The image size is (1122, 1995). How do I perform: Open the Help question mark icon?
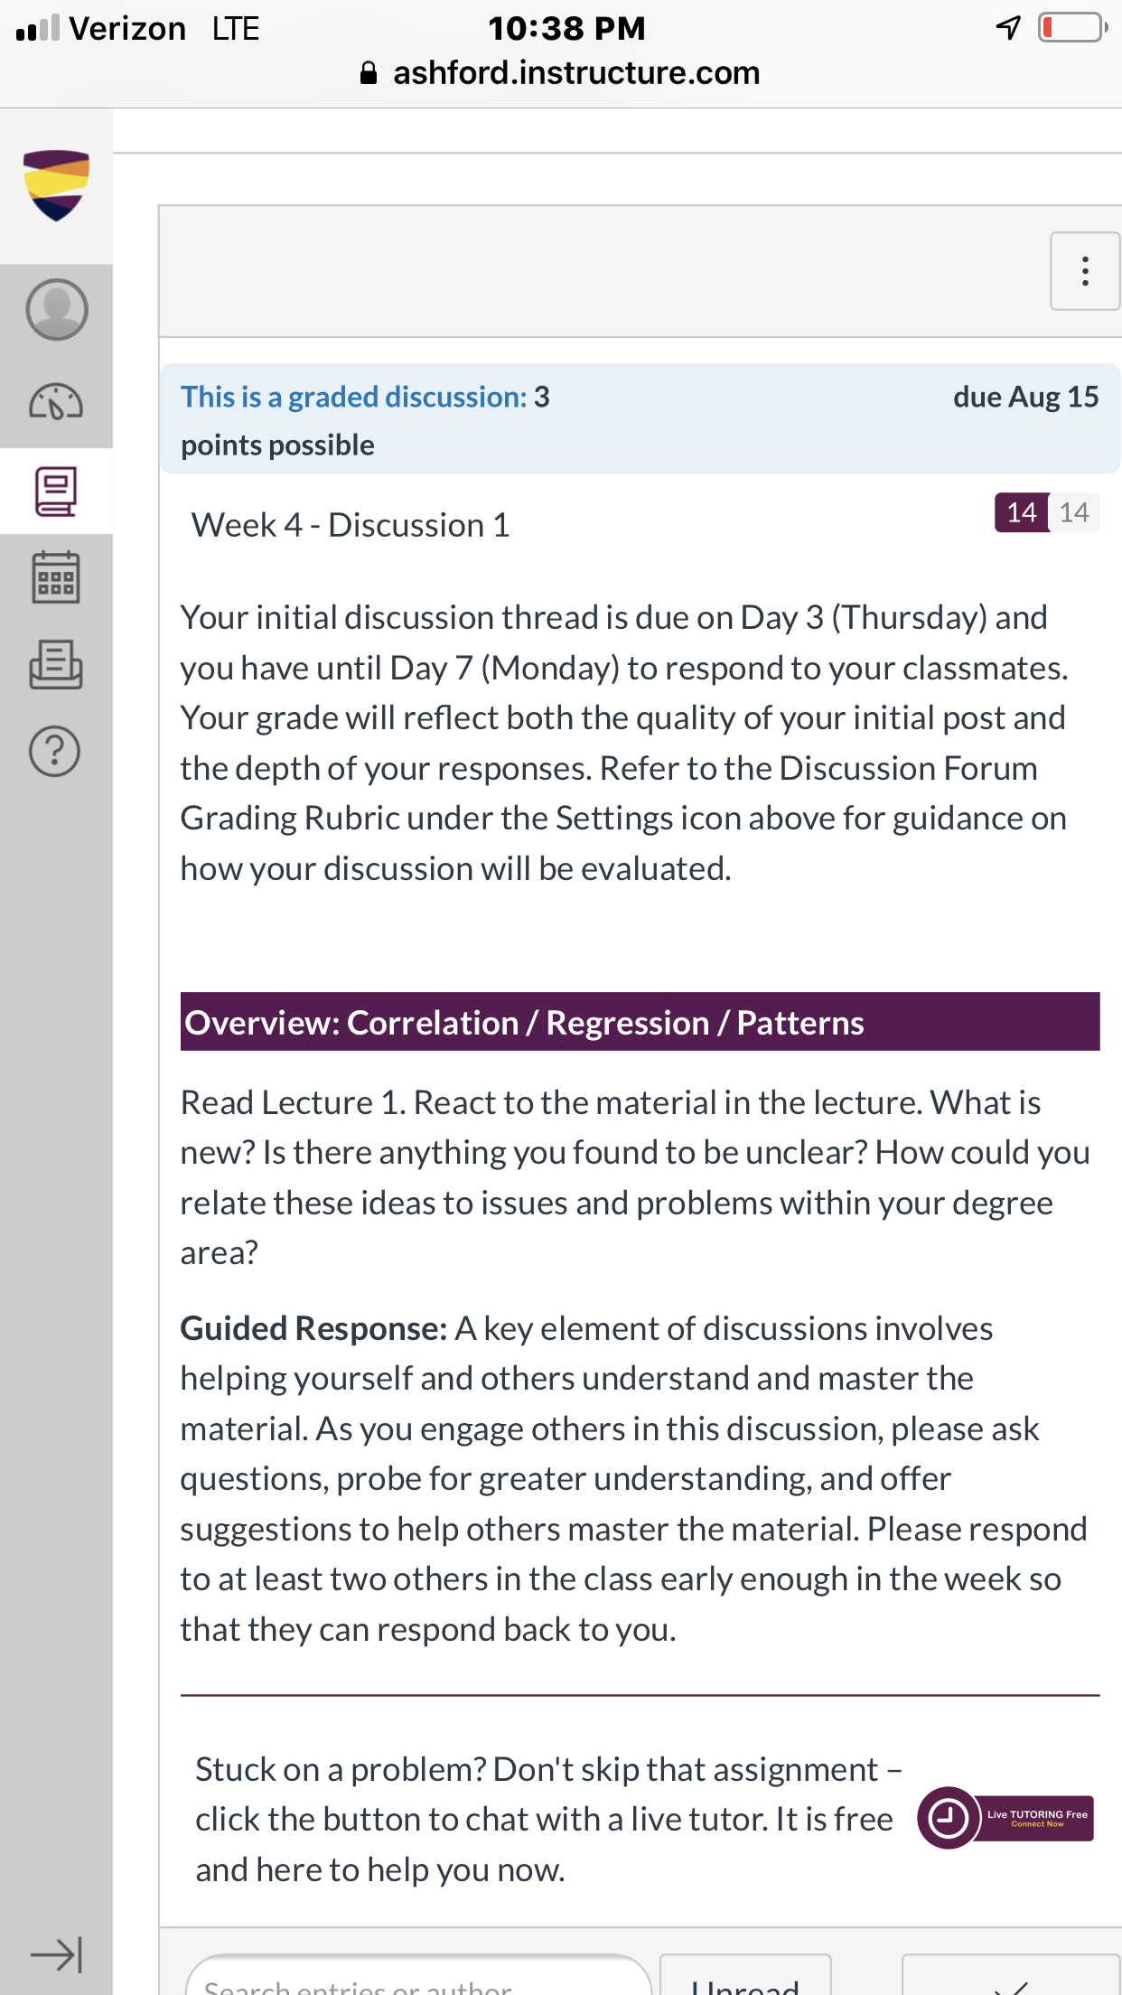coord(56,751)
